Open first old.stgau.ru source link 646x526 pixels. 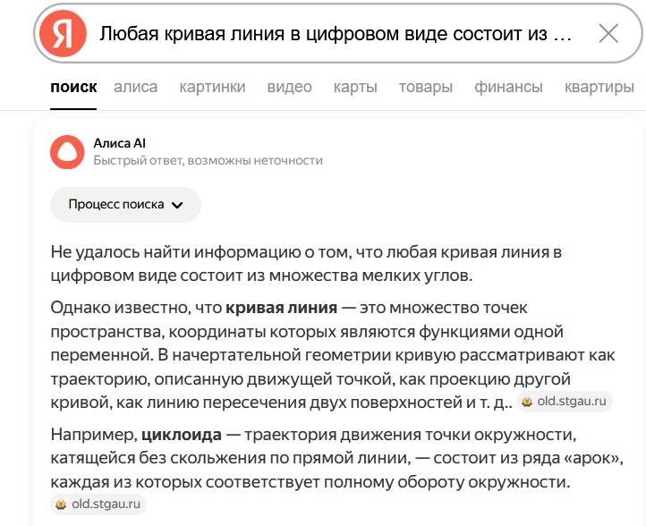tap(572, 402)
